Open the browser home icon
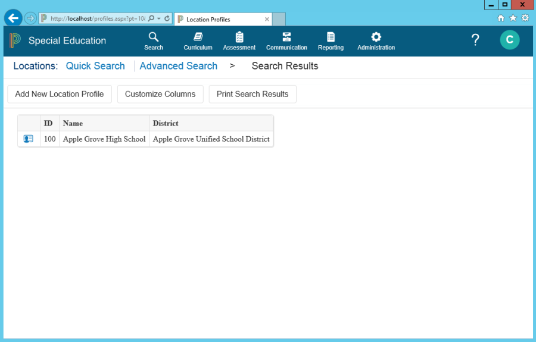Viewport: 536px width, 342px height. [501, 18]
